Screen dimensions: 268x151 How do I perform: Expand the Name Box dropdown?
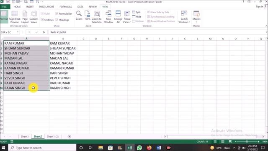pyautogui.click(x=18, y=32)
